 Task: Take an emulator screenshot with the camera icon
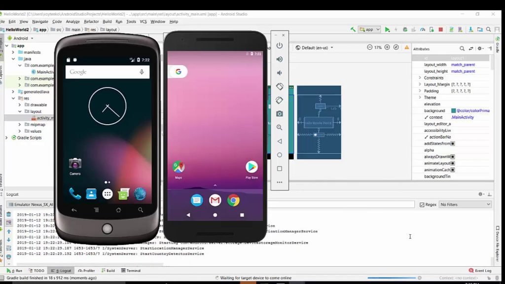pyautogui.click(x=280, y=113)
